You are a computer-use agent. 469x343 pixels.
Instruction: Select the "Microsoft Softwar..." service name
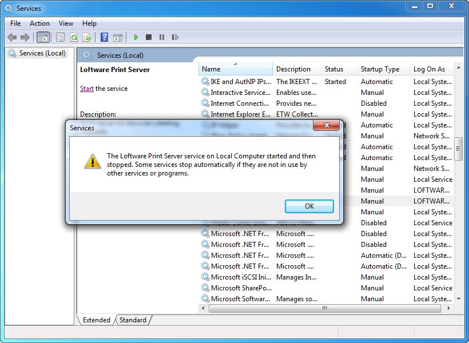tap(240, 299)
